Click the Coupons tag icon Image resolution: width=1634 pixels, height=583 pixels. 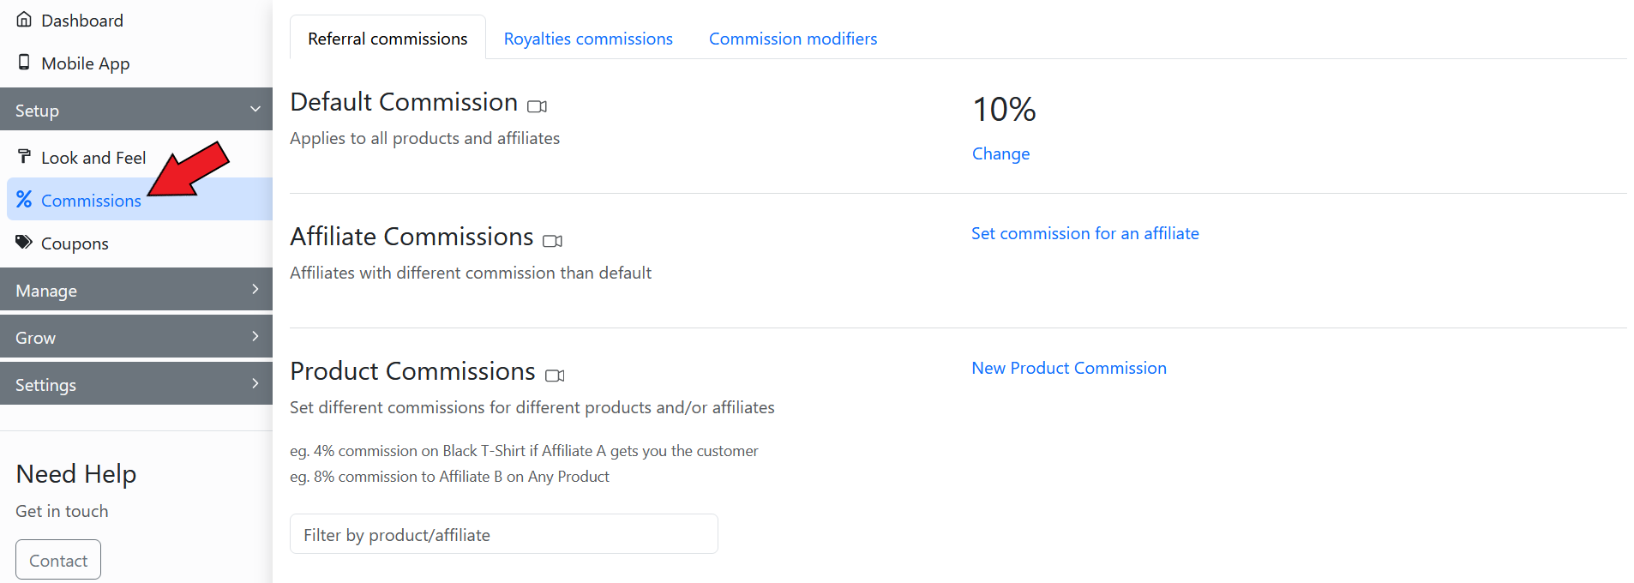[24, 242]
